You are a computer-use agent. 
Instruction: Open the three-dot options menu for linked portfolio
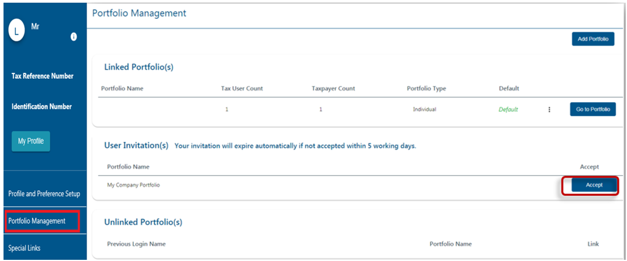[549, 109]
